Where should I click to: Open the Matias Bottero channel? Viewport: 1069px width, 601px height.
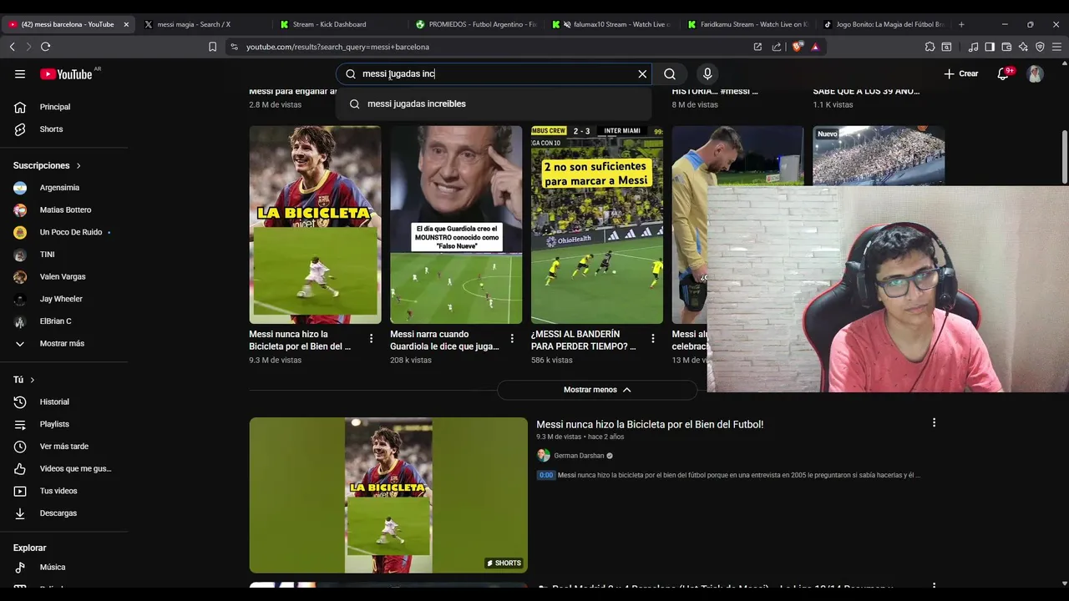64,210
